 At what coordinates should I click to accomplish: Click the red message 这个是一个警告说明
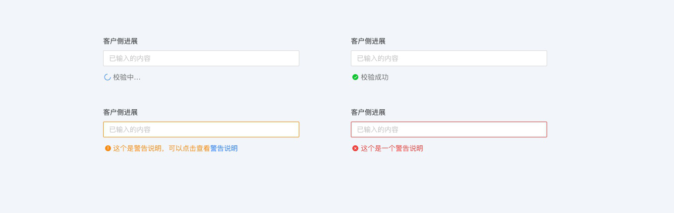pyautogui.click(x=392, y=148)
